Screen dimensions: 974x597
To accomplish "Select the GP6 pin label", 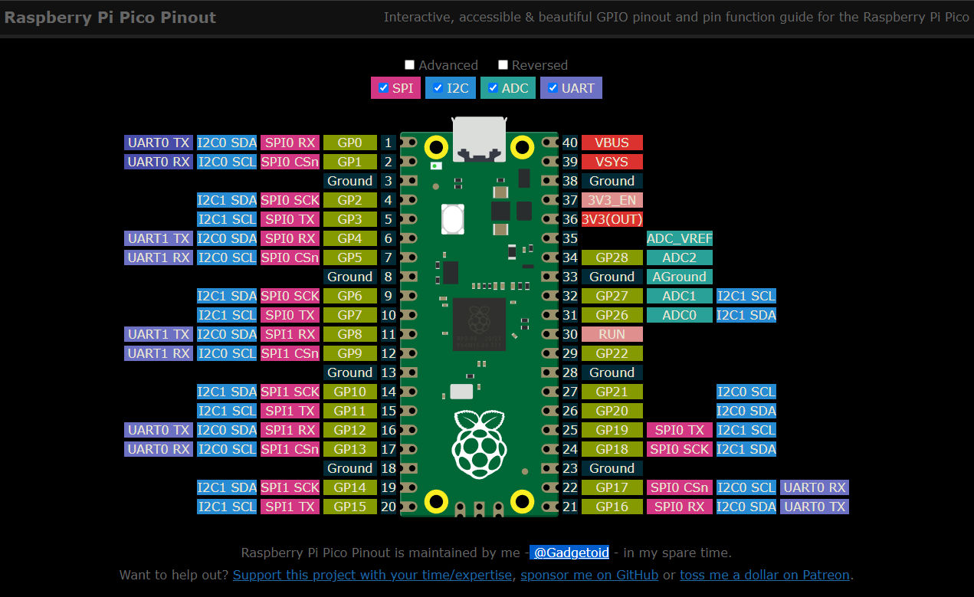I will click(350, 296).
